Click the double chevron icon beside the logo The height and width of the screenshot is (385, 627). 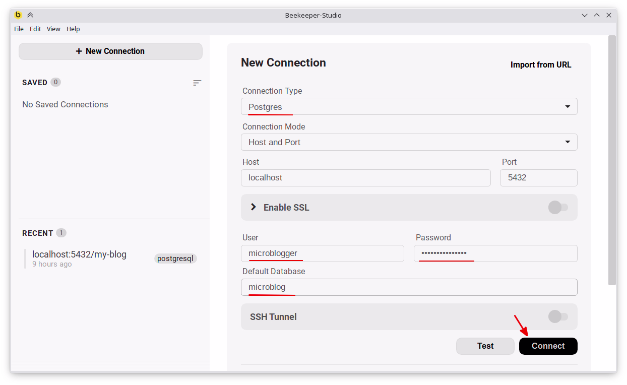(30, 15)
